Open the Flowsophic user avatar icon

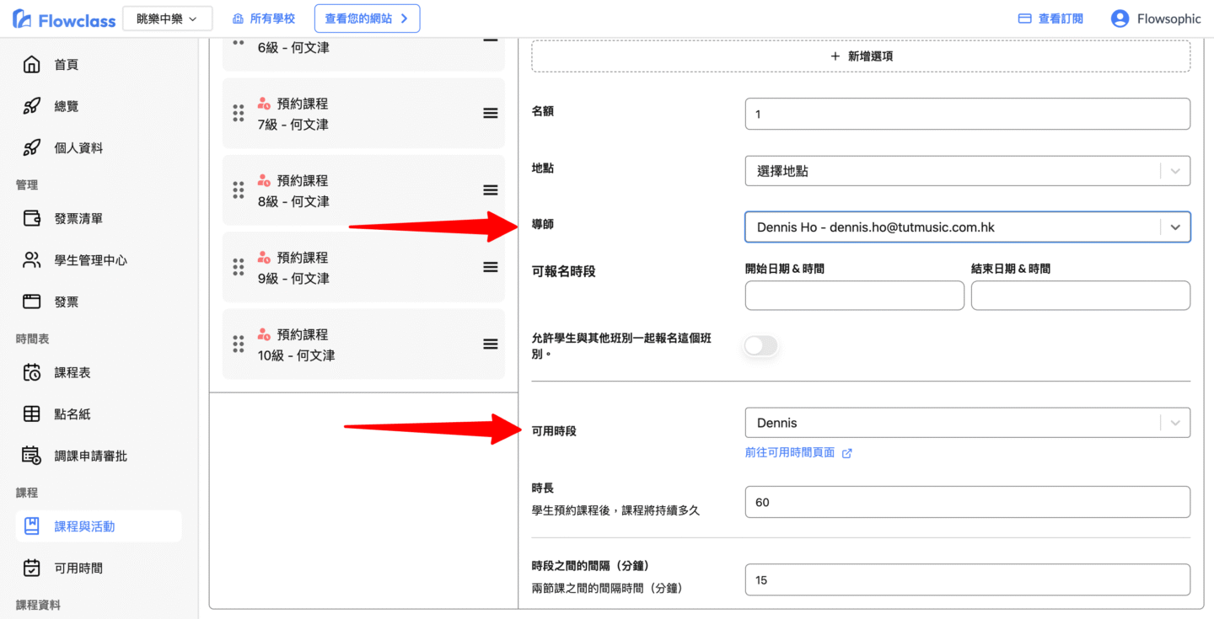pos(1120,19)
